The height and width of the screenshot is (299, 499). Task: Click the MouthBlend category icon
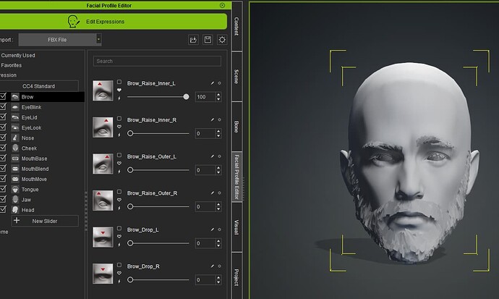point(15,169)
